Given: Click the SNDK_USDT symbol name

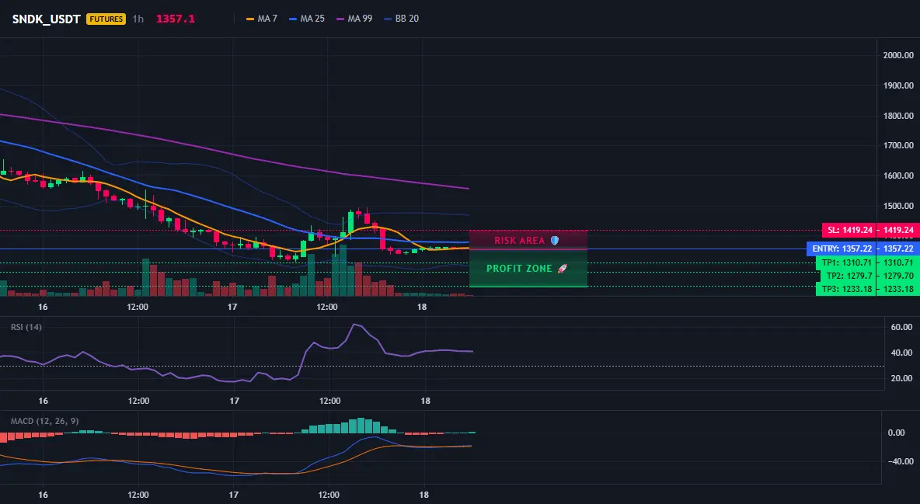Looking at the screenshot, I should [x=47, y=19].
